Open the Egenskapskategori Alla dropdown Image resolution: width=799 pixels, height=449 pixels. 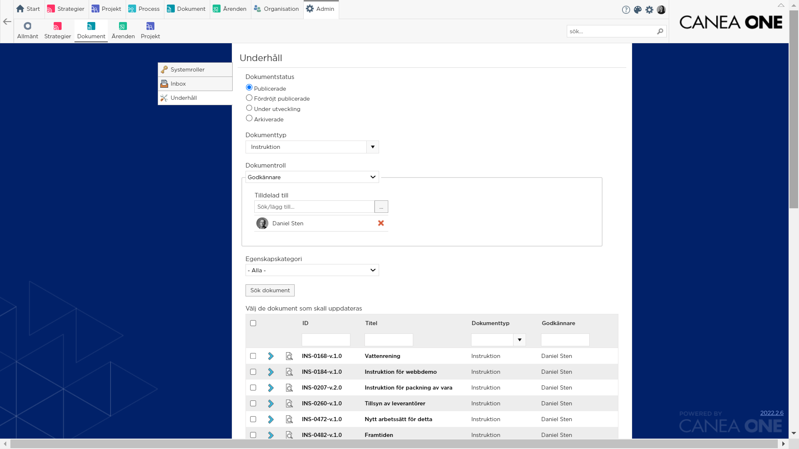coord(312,270)
